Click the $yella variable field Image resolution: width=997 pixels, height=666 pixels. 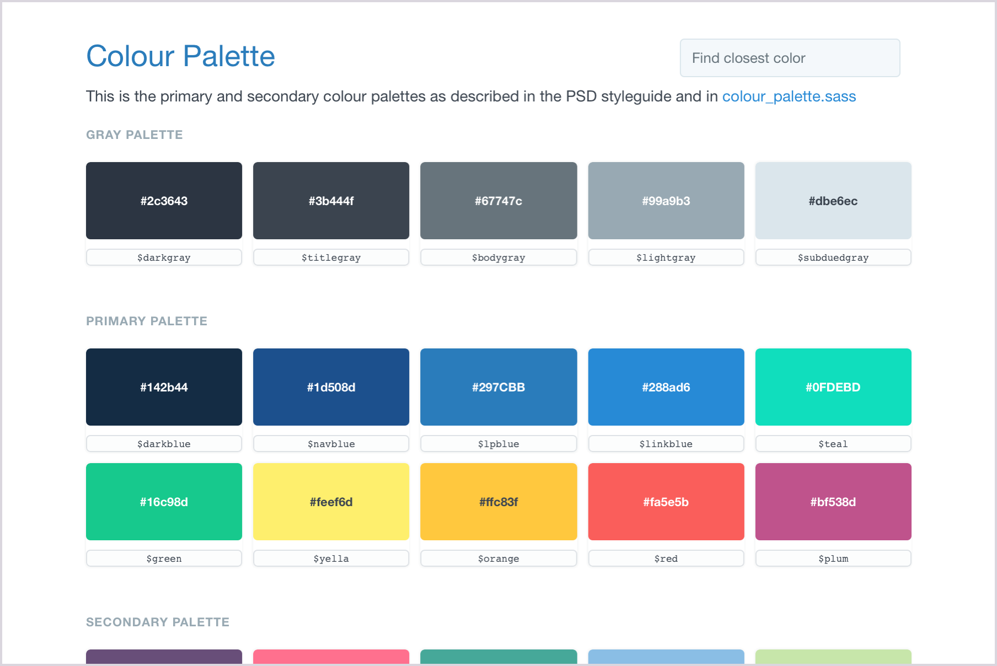[331, 558]
